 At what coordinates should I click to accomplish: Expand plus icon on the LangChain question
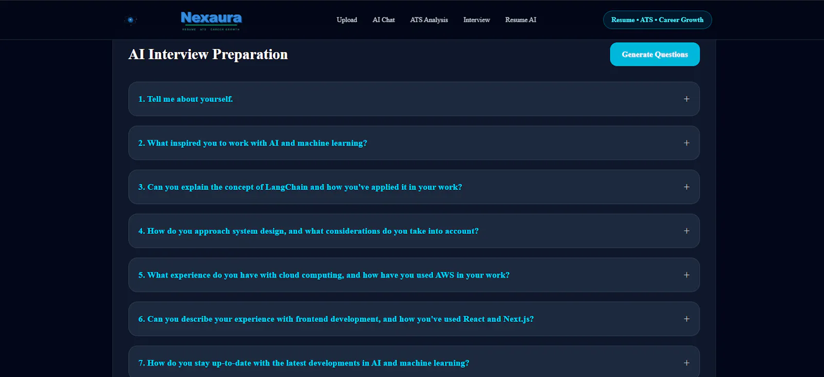point(686,187)
